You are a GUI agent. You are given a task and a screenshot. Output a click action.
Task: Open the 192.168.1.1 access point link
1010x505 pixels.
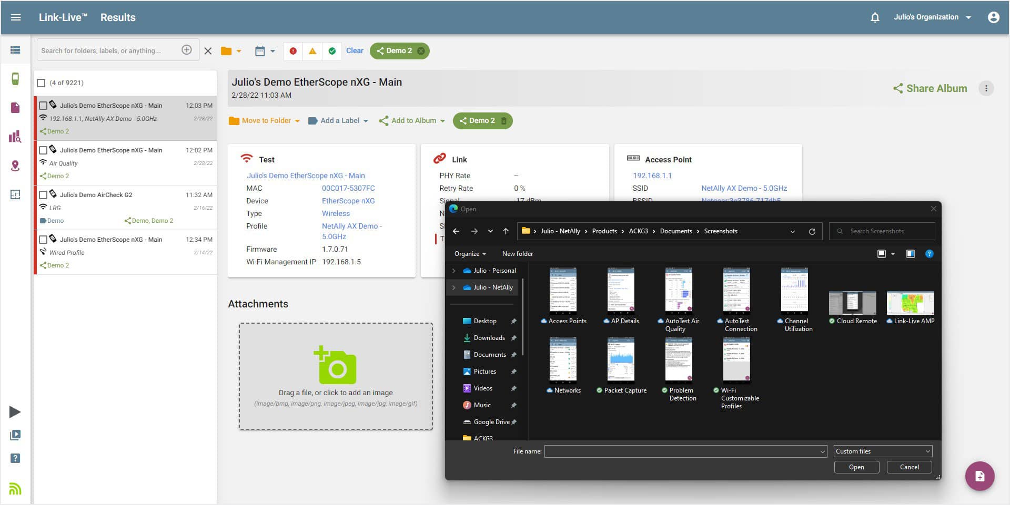click(652, 176)
